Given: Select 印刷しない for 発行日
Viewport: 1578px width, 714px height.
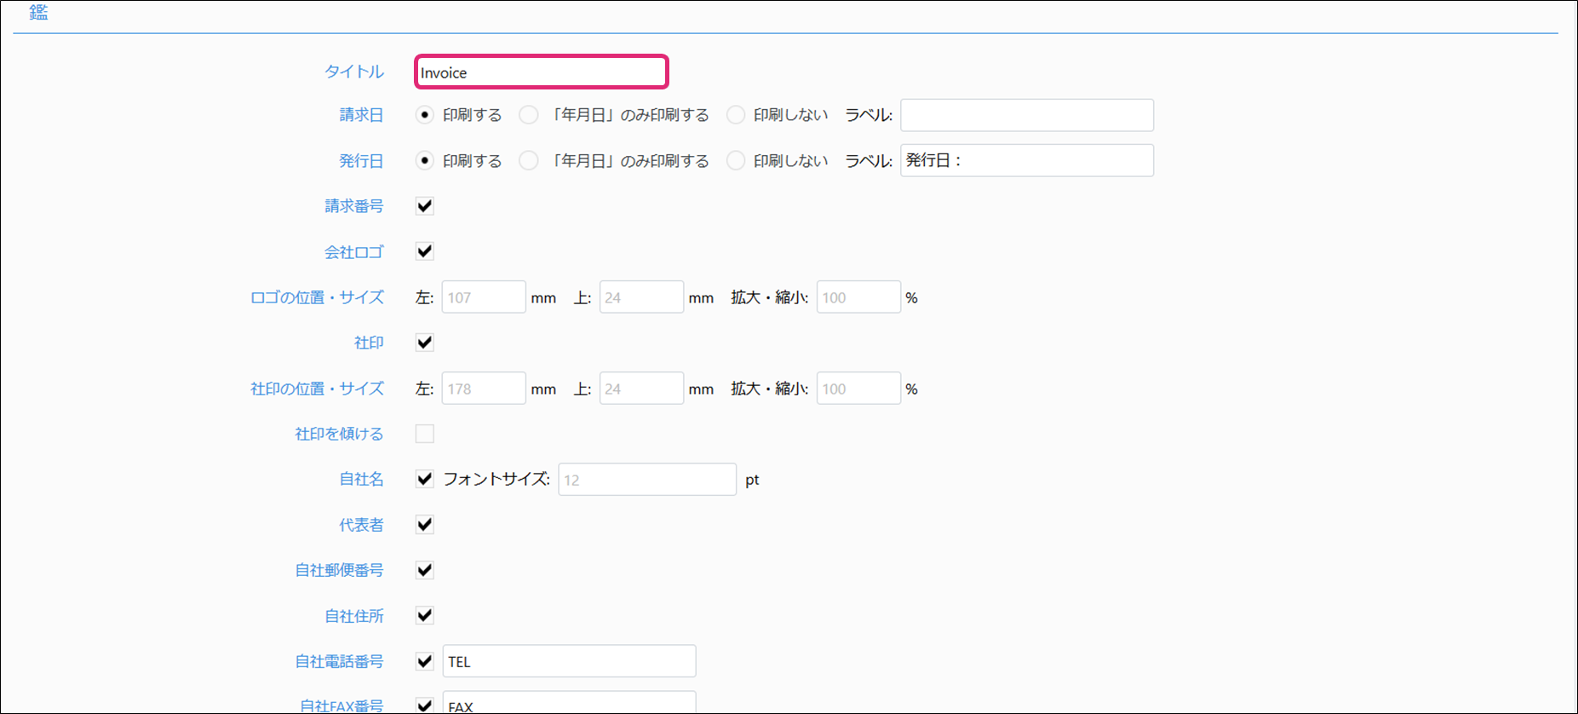Looking at the screenshot, I should 736,161.
